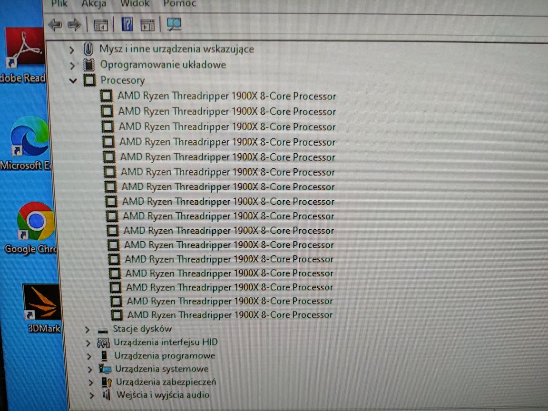Click the scan hardware monitor icon
548x411 pixels.
click(x=174, y=24)
